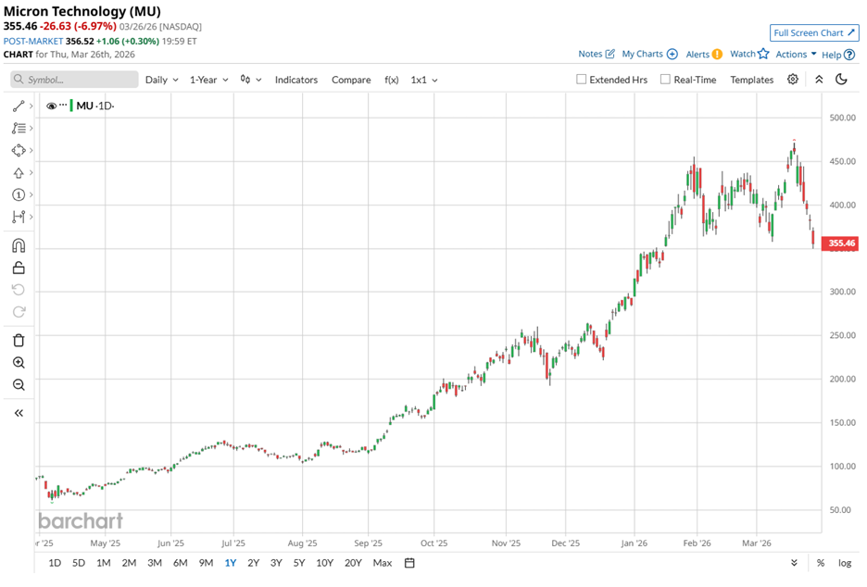The height and width of the screenshot is (587, 867).
Task: Toggle MU series visibility eye icon
Action: click(52, 106)
